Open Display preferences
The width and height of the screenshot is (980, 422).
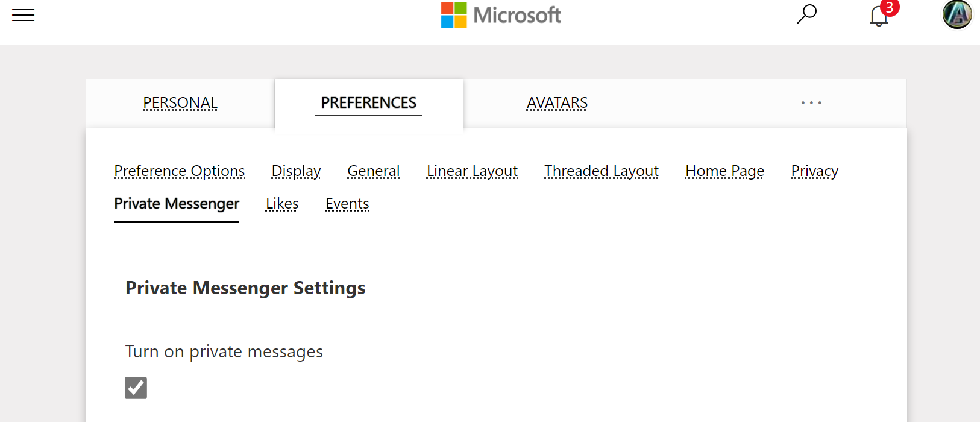[296, 171]
